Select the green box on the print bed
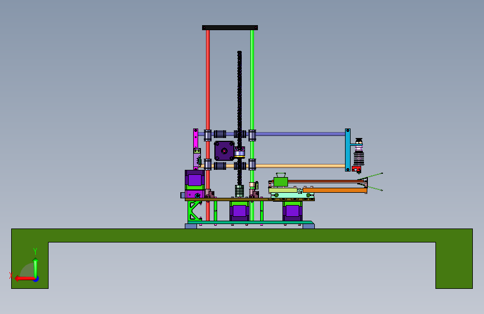The image size is (484, 314). pyautogui.click(x=281, y=182)
